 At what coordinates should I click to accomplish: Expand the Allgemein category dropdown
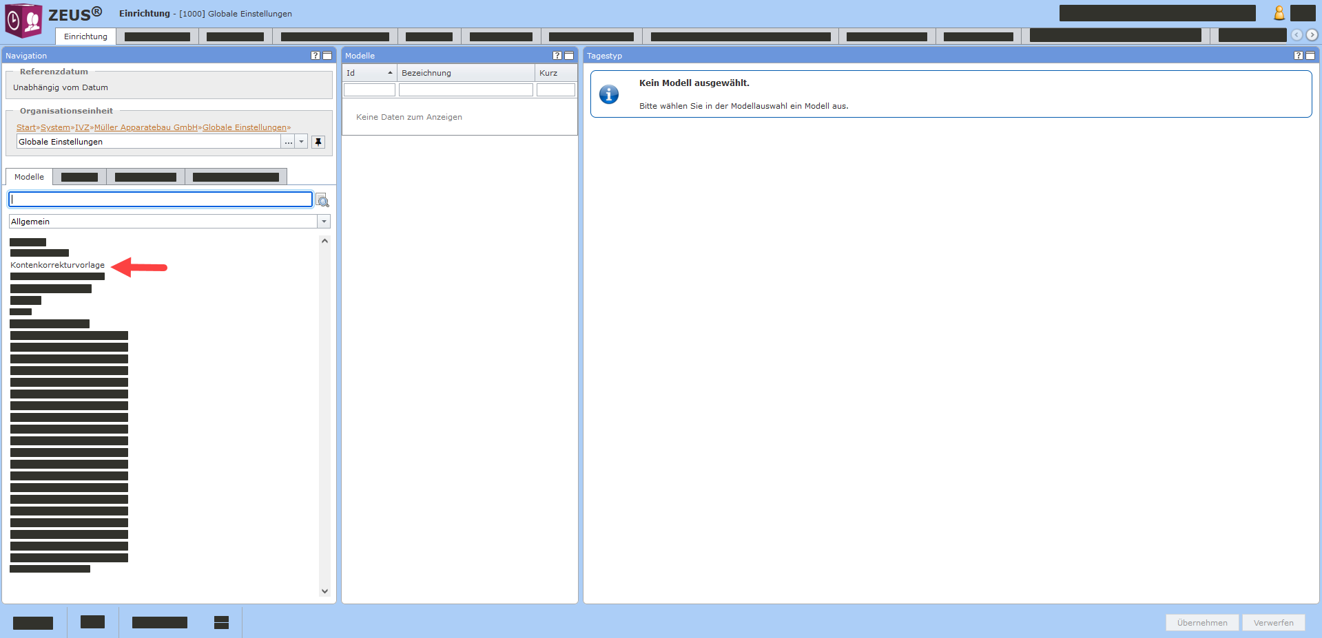pos(324,222)
